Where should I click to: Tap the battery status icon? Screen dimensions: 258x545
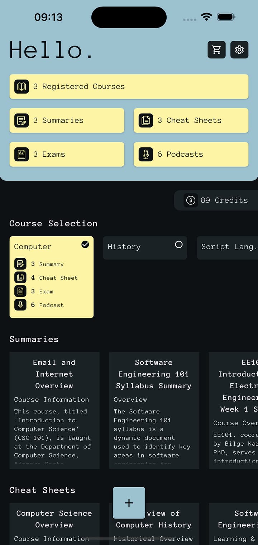coord(226,17)
